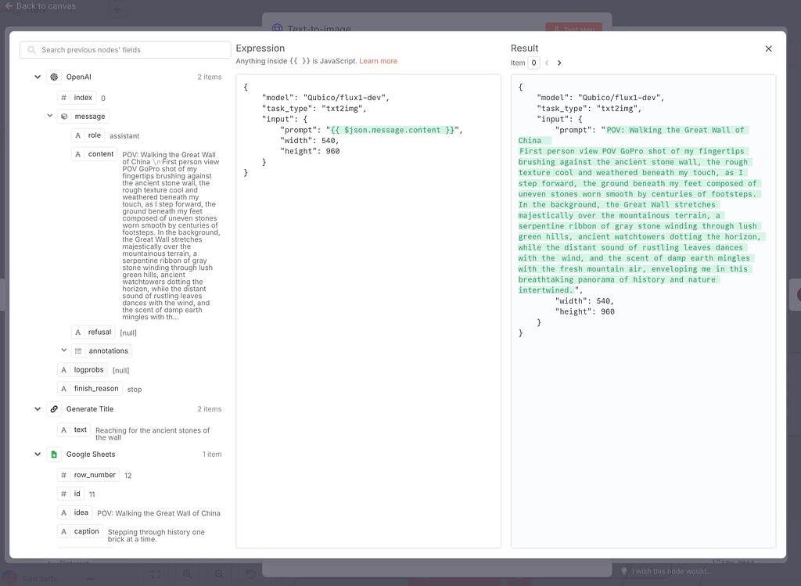This screenshot has width=801, height=586.
Task: Collapse the message field tree
Action: tap(48, 116)
